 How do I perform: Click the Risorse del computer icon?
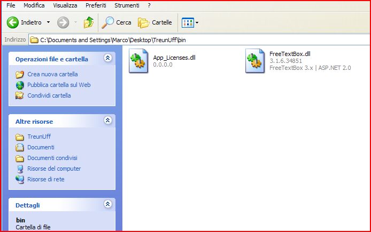(x=20, y=169)
